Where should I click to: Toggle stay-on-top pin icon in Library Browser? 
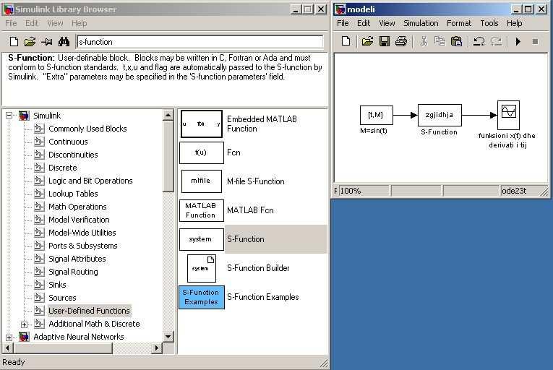(x=46, y=42)
